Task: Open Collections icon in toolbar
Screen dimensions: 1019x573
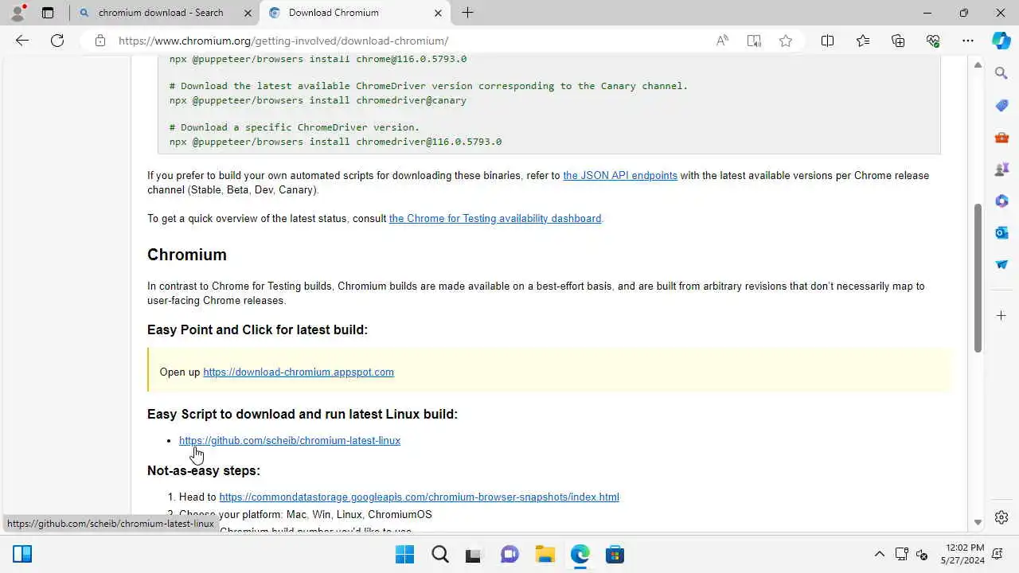Action: [x=898, y=41]
